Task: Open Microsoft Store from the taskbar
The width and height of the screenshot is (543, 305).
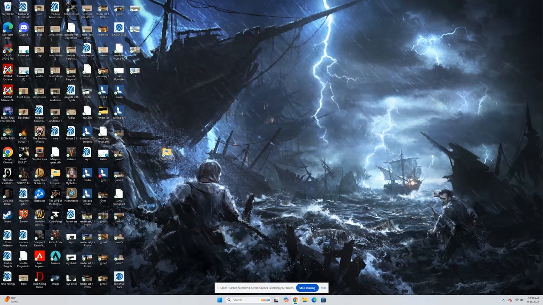Action: 324,300
